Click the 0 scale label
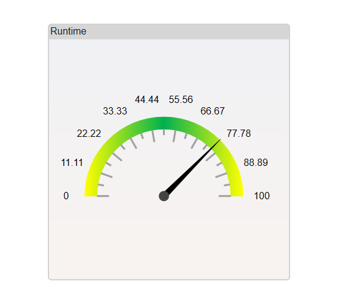The image size is (338, 304). pyautogui.click(x=66, y=196)
